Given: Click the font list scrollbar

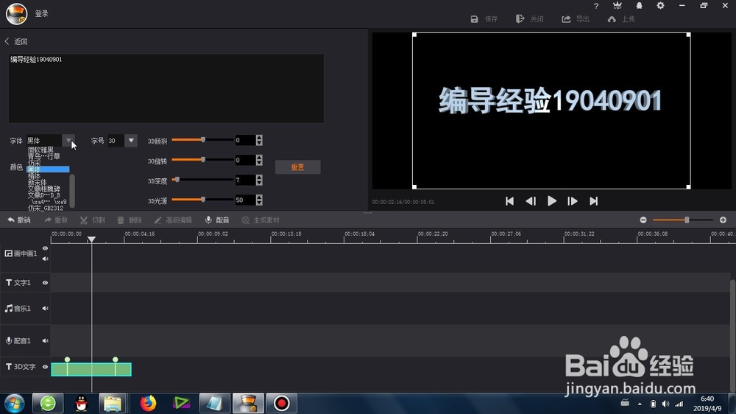Looking at the screenshot, I should 72,190.
